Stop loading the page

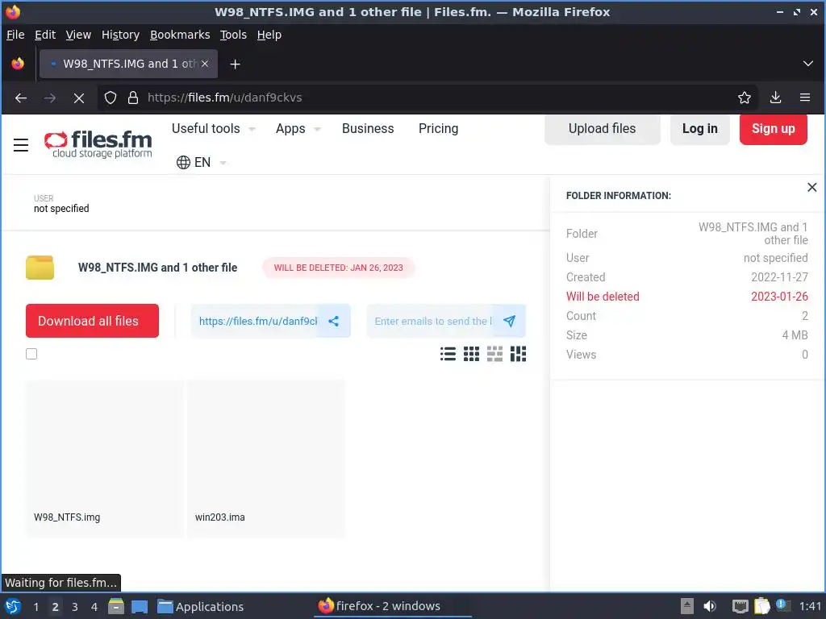(x=79, y=98)
